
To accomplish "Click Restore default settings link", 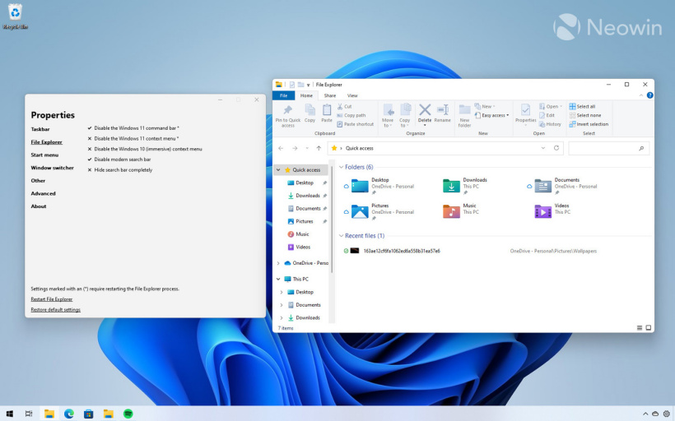I will click(55, 310).
